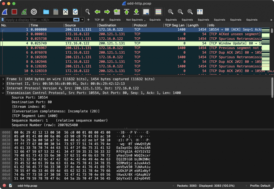Expand the Frame 1 details row
Viewport: 274px width, 189px height.
coord(3,79)
